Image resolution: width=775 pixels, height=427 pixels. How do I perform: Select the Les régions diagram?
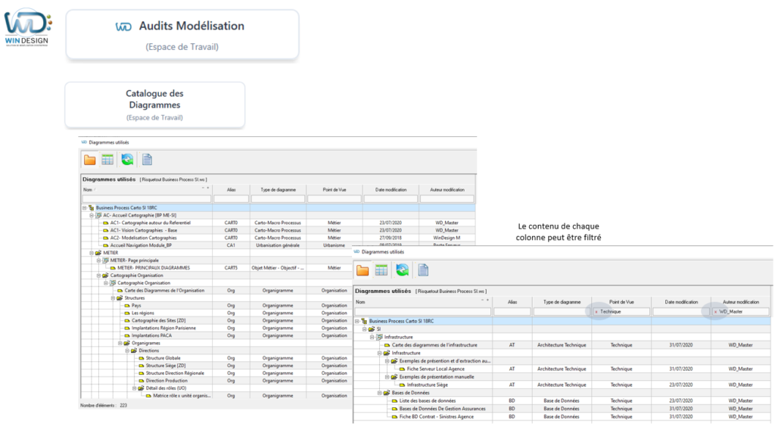pyautogui.click(x=143, y=313)
